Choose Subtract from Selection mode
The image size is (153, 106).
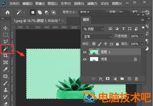[47, 13]
